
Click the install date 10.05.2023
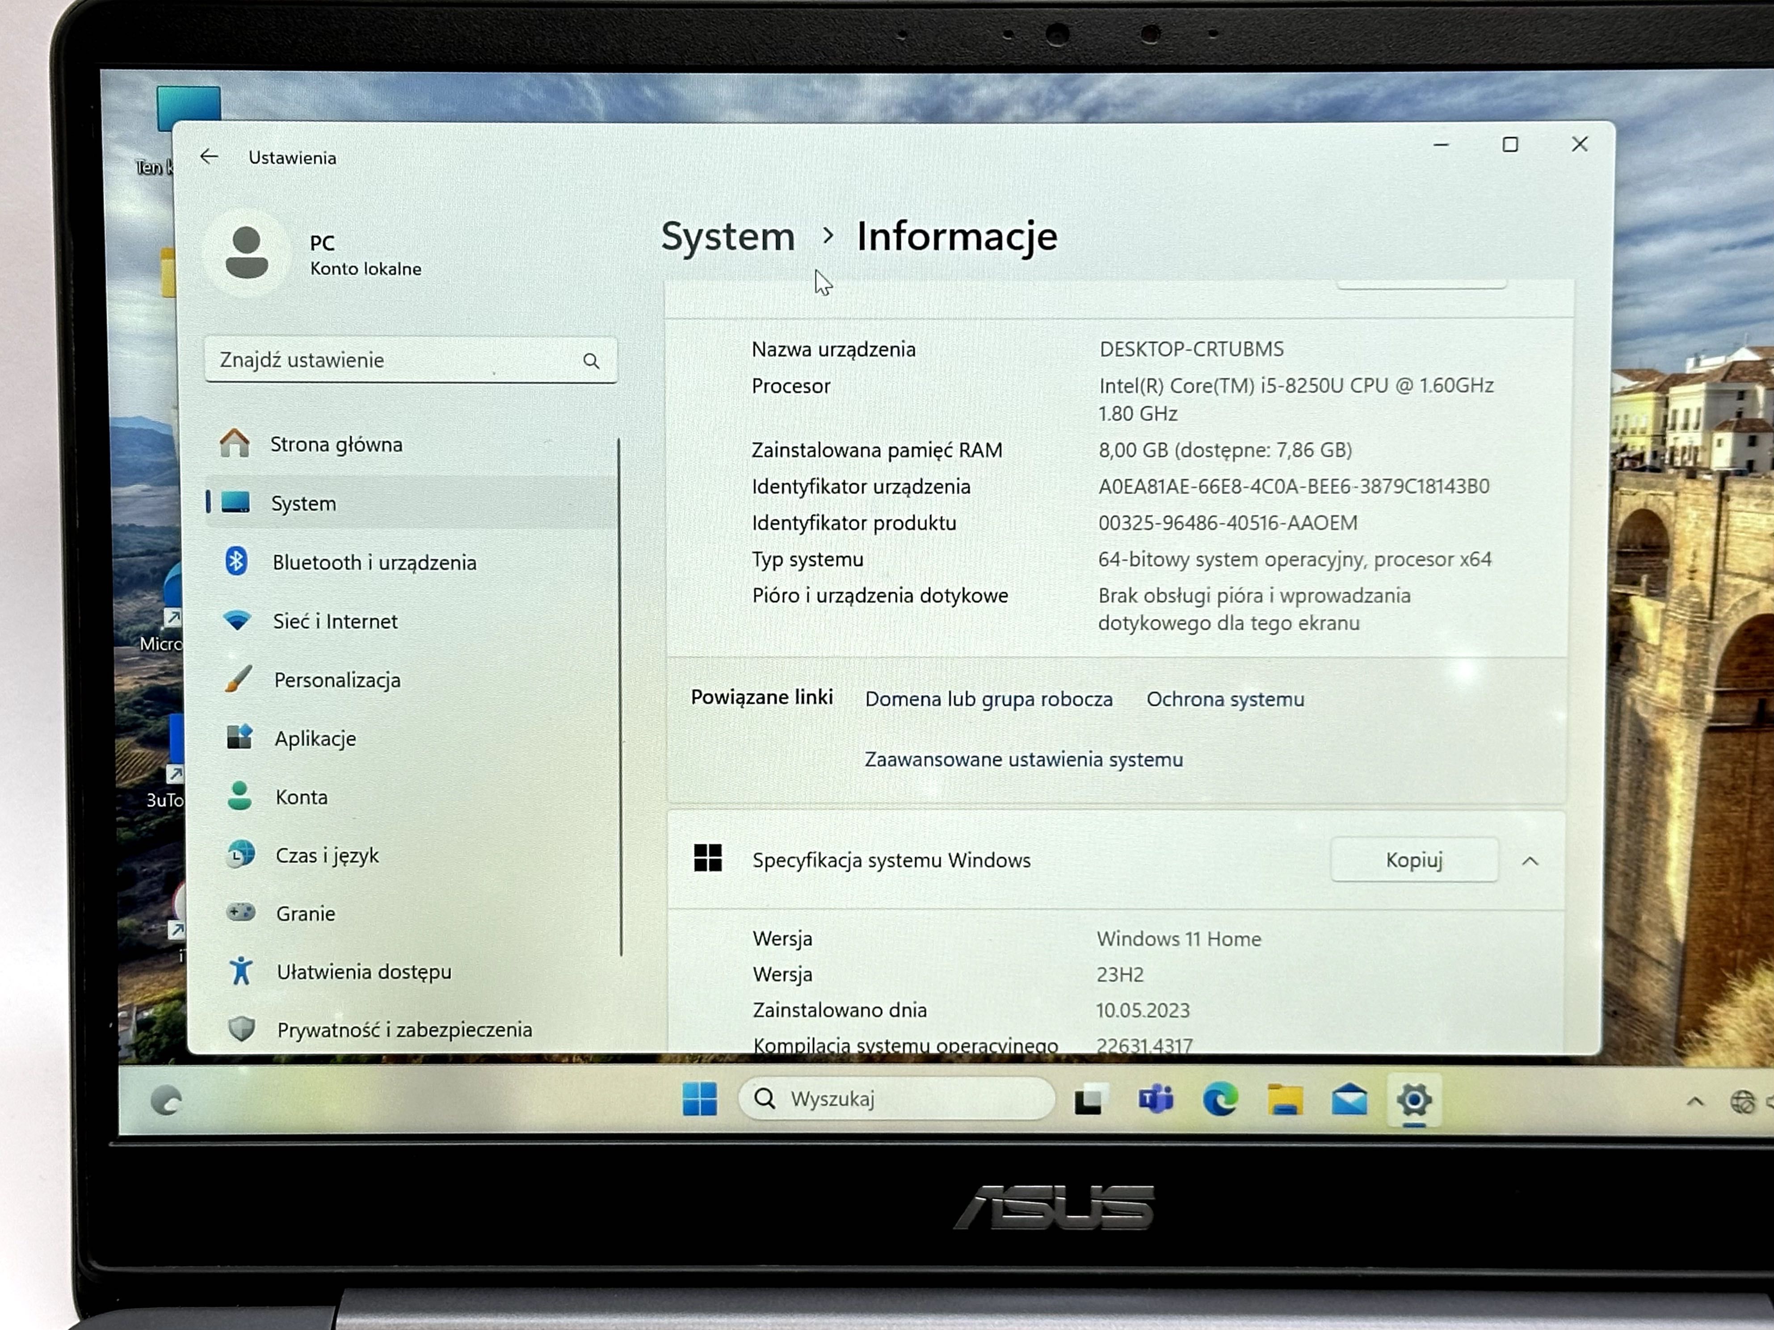click(1143, 1010)
